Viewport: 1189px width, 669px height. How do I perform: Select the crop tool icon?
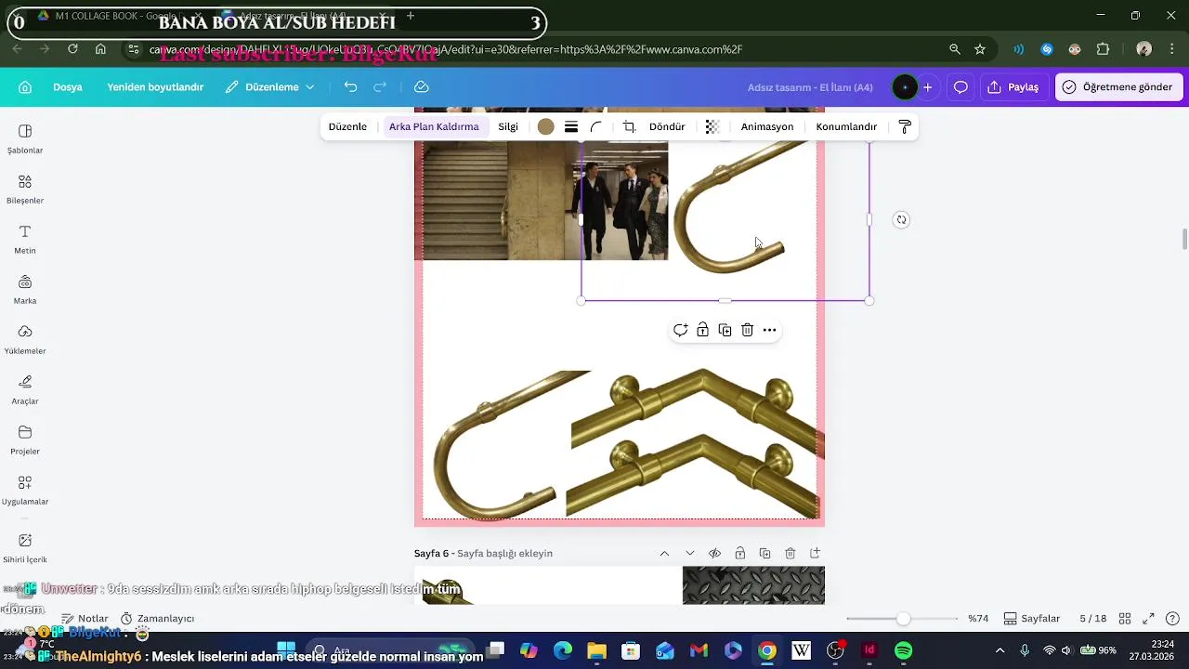pyautogui.click(x=629, y=126)
